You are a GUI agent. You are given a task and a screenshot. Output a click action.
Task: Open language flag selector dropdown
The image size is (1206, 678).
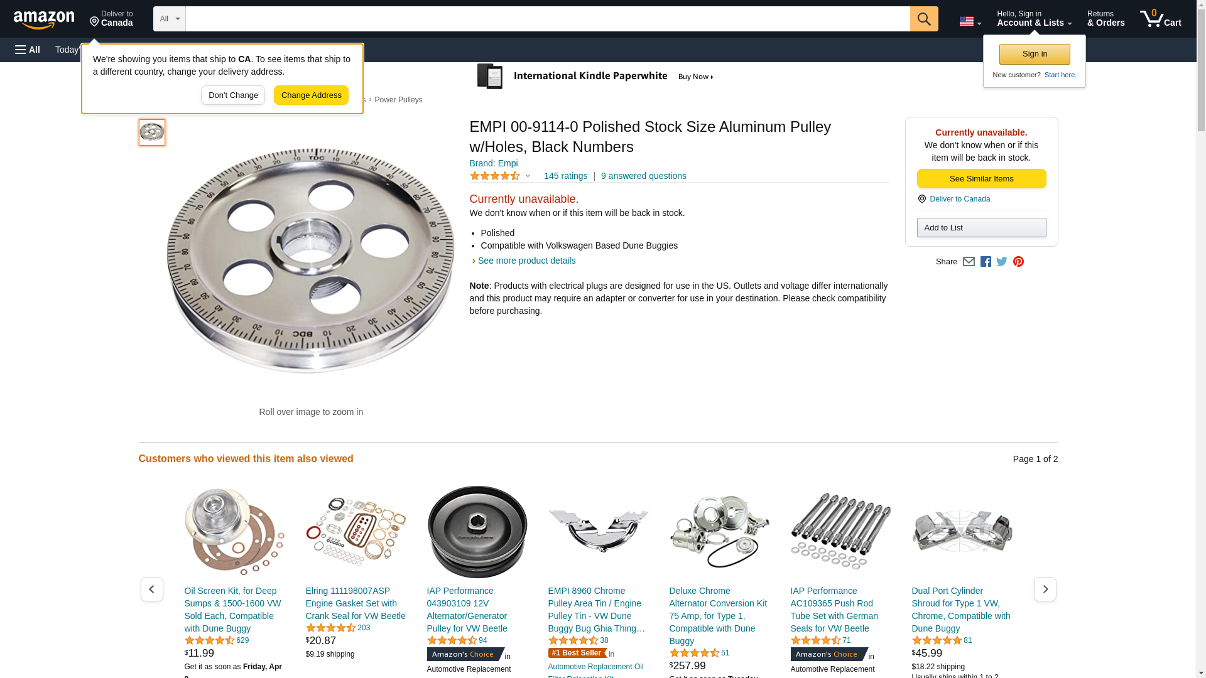click(x=970, y=21)
